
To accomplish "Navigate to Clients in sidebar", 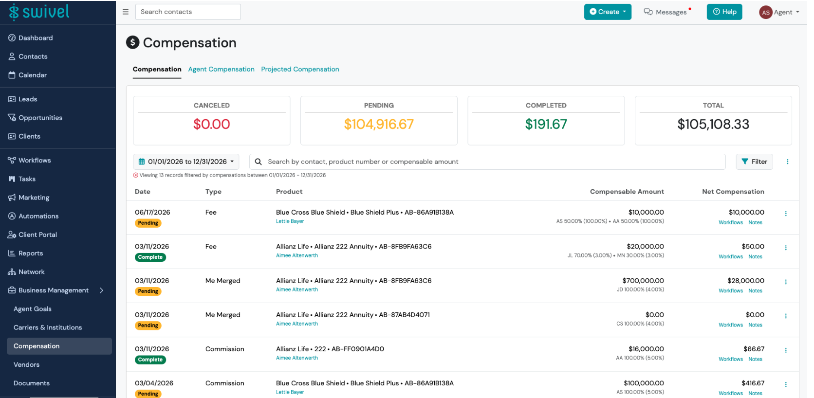I will click(24, 136).
